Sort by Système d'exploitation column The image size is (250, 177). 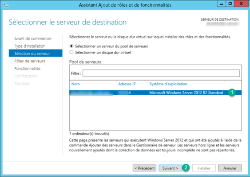point(168,84)
